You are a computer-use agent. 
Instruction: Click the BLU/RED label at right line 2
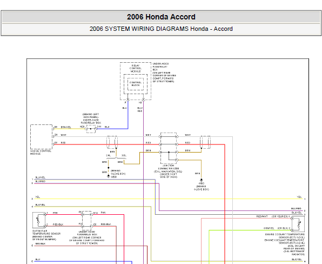pos(296,209)
